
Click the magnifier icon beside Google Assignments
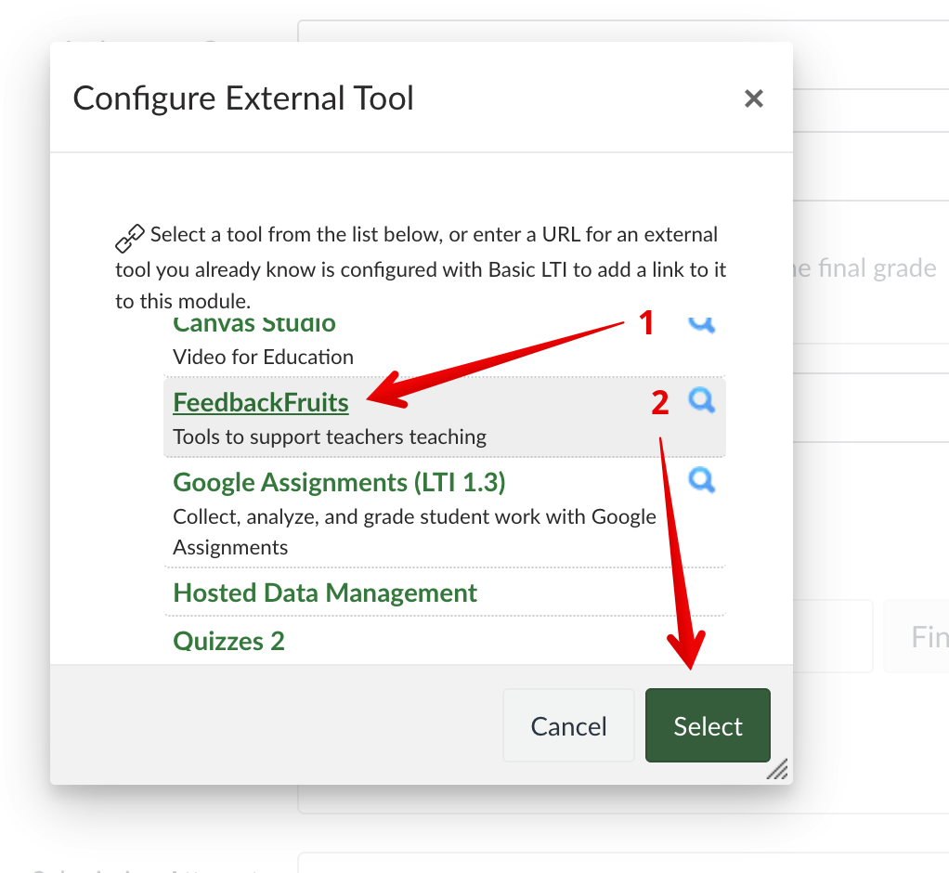[x=701, y=480]
